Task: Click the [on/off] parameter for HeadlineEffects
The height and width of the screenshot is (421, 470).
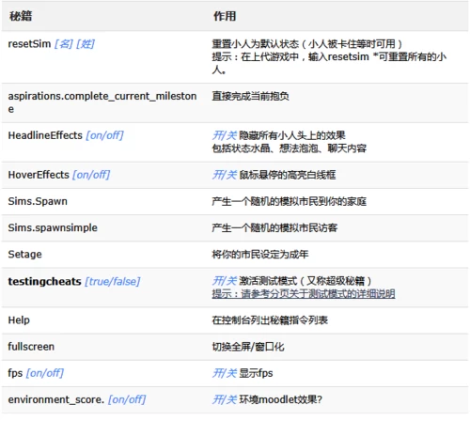Action: 105,135
